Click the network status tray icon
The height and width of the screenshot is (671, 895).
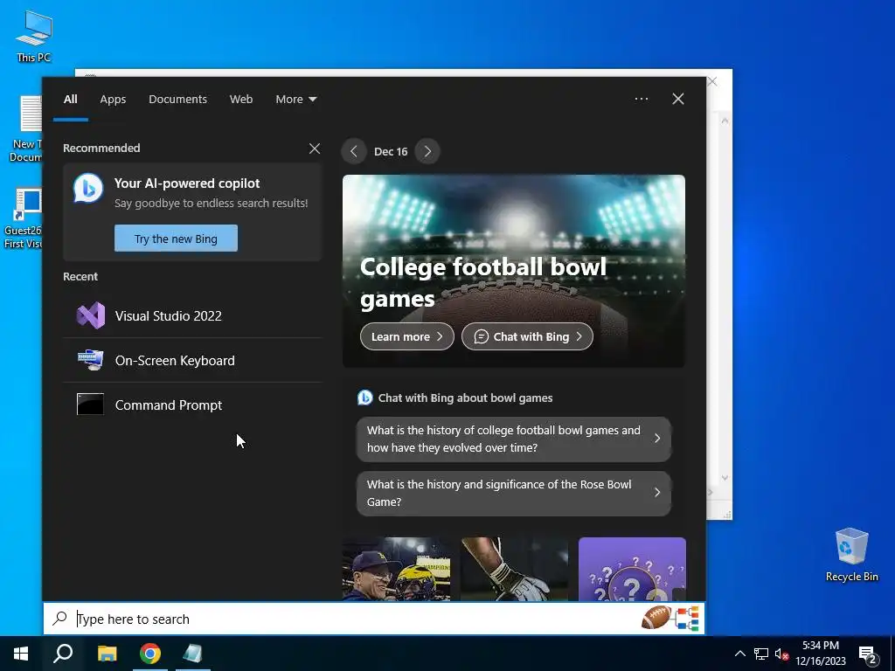pyautogui.click(x=761, y=654)
